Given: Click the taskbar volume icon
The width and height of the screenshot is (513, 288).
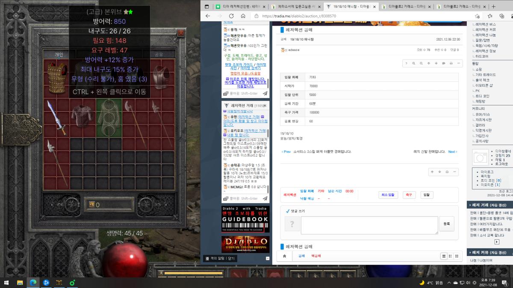Looking at the screenshot, I should click(x=468, y=282).
